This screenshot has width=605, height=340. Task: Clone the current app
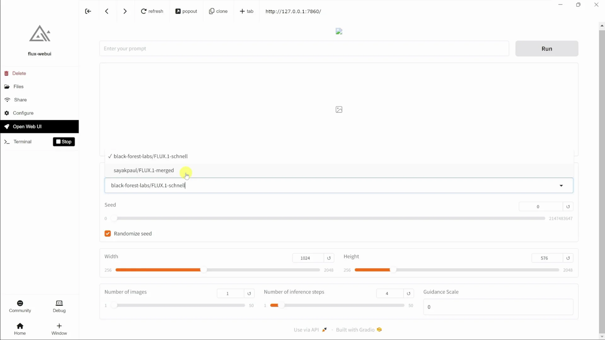218,11
